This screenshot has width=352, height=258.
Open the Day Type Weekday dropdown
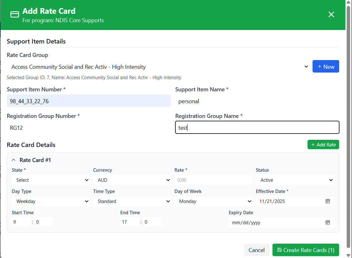[51, 201]
